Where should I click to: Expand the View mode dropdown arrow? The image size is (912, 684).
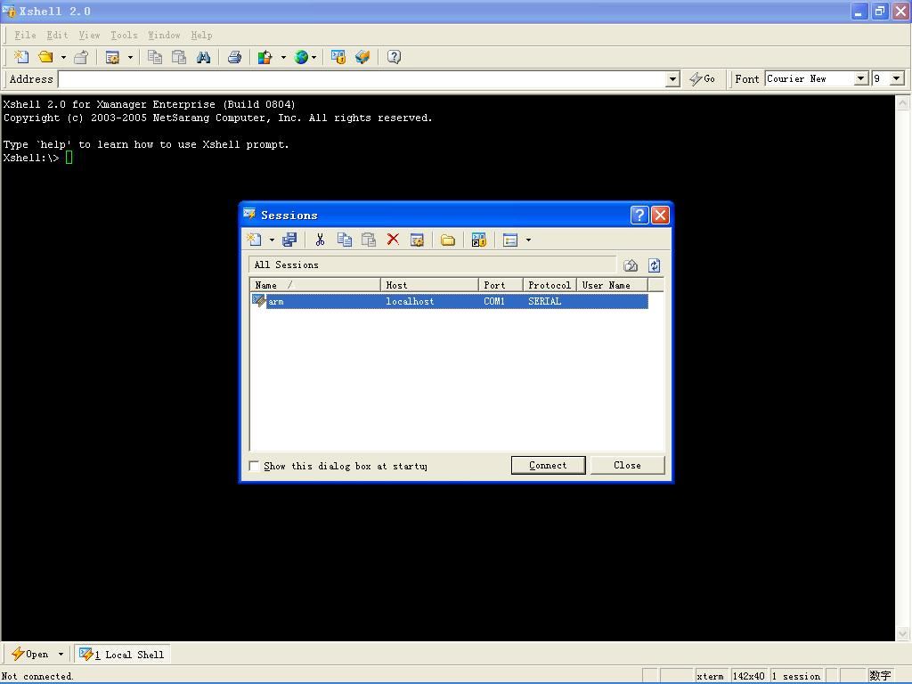pos(528,240)
